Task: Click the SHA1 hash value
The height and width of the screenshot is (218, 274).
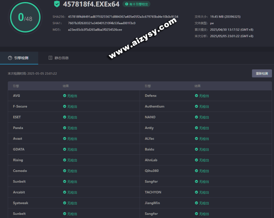Action: (101, 23)
